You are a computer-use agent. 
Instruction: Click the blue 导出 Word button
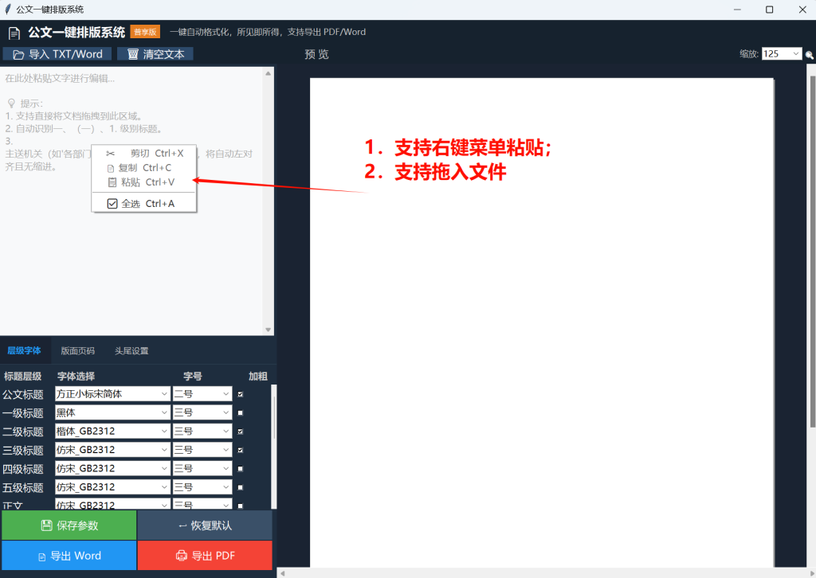(x=69, y=556)
